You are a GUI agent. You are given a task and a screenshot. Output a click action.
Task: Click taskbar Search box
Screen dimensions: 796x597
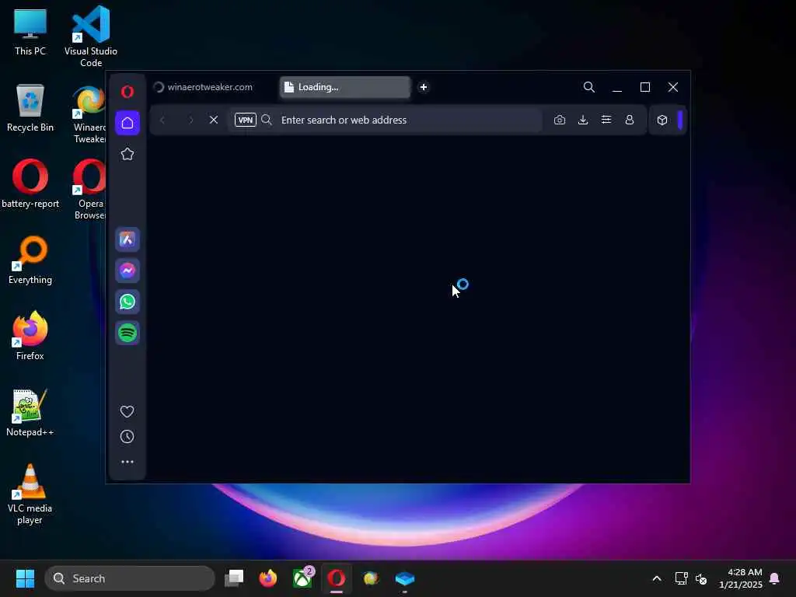pyautogui.click(x=130, y=578)
